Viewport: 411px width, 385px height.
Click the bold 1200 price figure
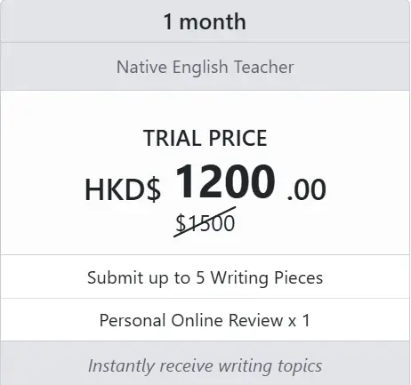click(x=225, y=181)
